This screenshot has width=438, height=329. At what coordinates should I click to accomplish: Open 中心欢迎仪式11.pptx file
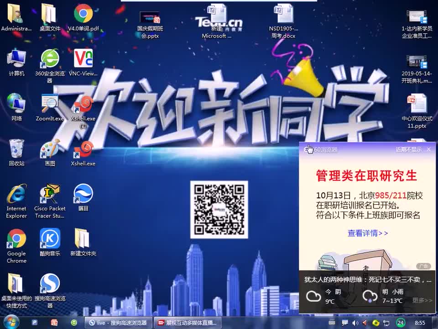pyautogui.click(x=417, y=111)
